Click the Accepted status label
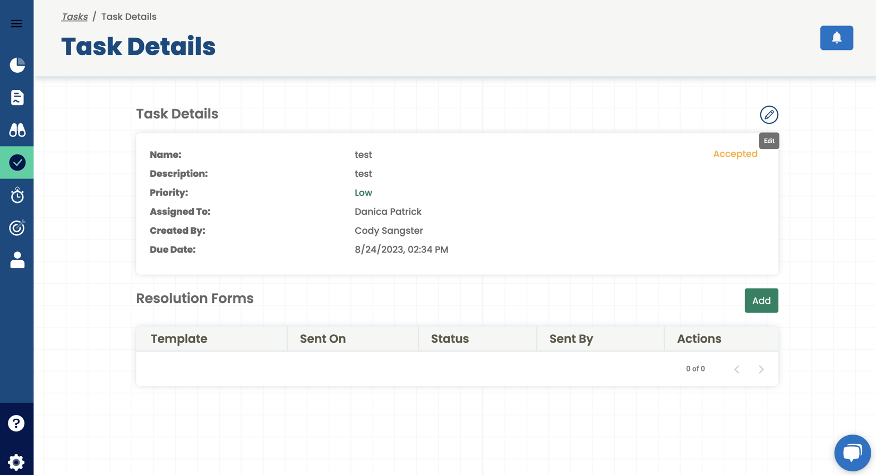Viewport: 876px width, 475px height. tap(735, 154)
